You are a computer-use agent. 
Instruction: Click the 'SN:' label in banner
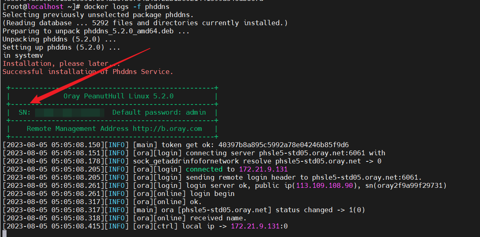tap(24, 112)
